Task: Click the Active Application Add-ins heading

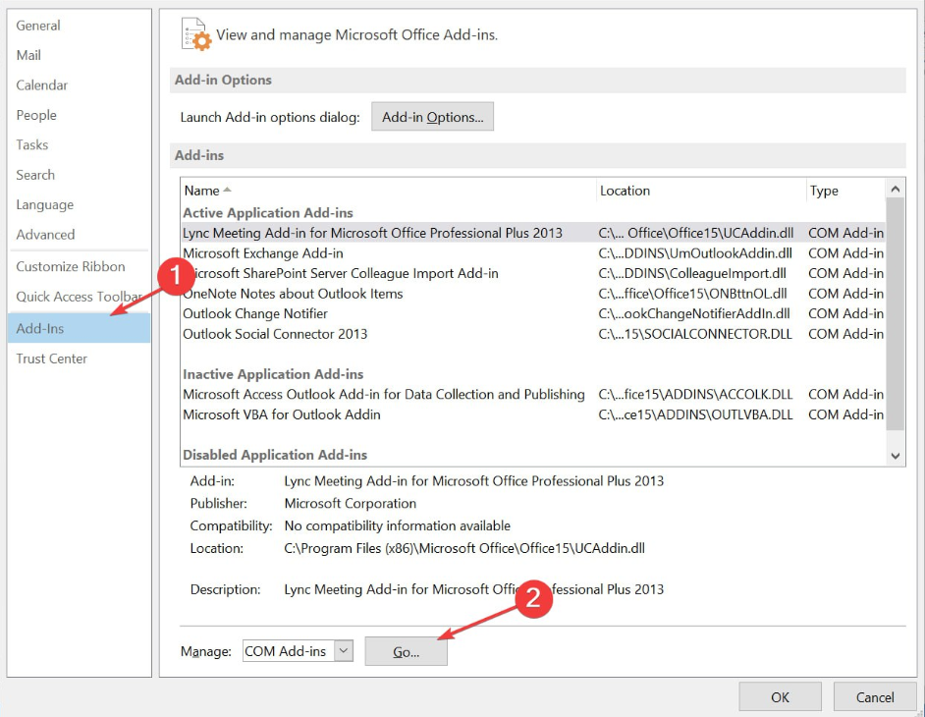Action: click(268, 212)
